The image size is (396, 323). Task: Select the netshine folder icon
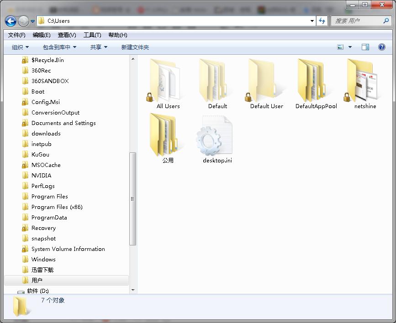coord(362,80)
